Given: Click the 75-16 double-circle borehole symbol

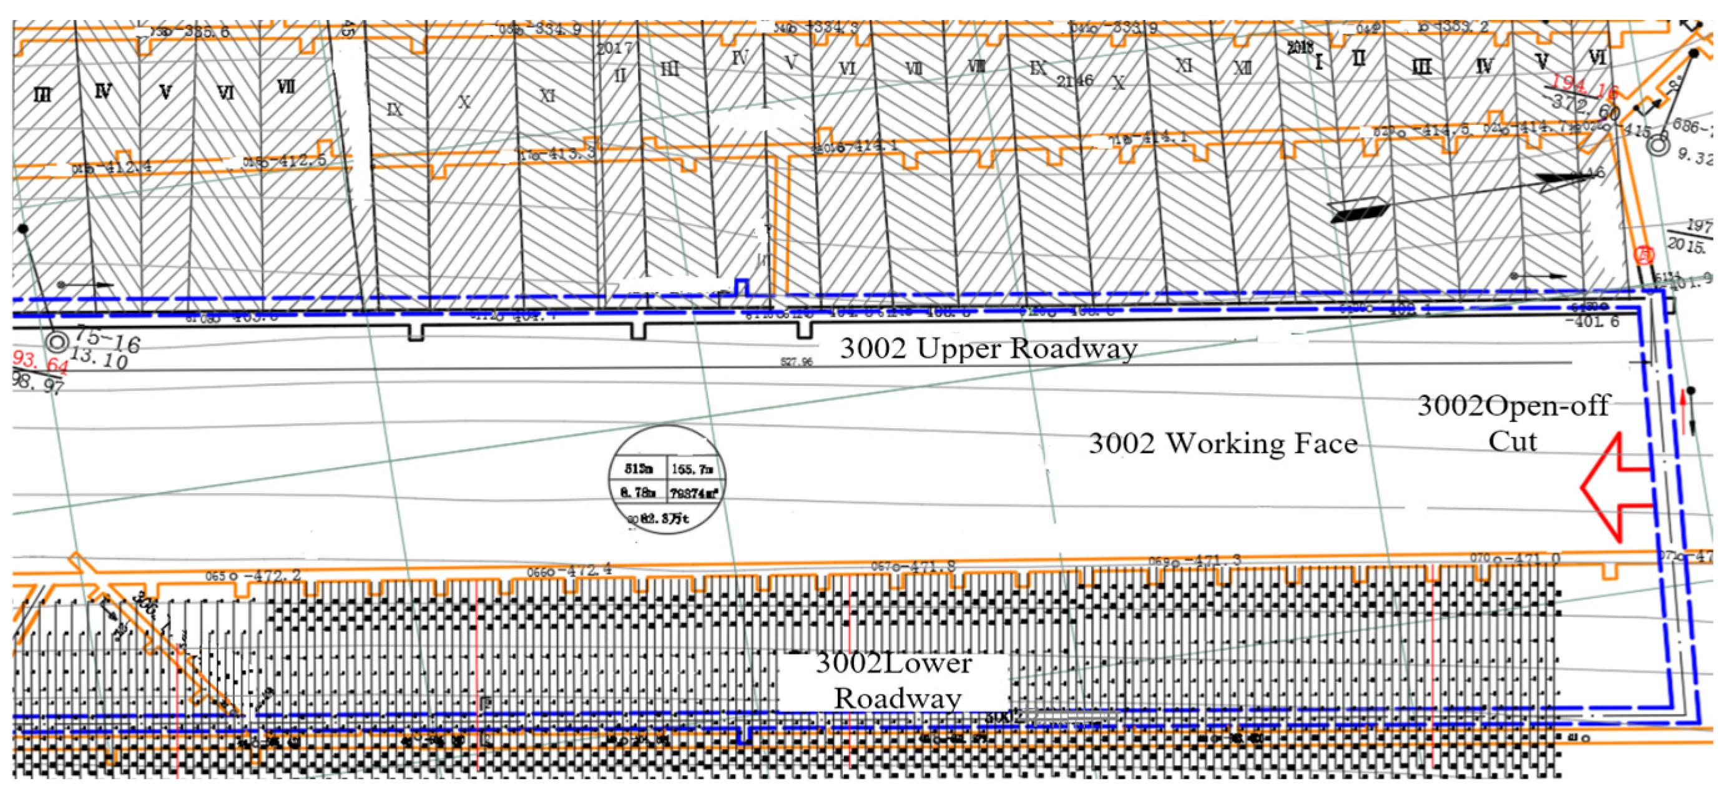Looking at the screenshot, I should [57, 343].
